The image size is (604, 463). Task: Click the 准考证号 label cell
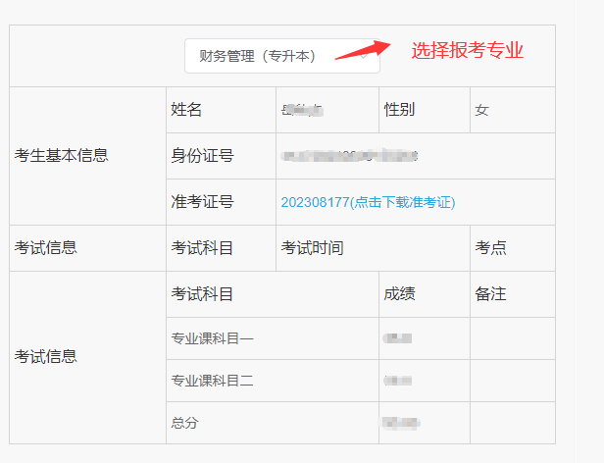[202, 202]
